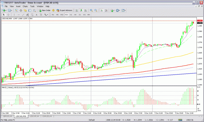Open the Strategy Tester icon
This screenshot has height=122, width=204.
(34, 10)
